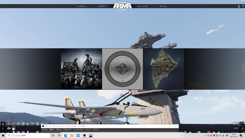
Task: Switch to OBS via its taskbar icon
Action: (x=84, y=135)
